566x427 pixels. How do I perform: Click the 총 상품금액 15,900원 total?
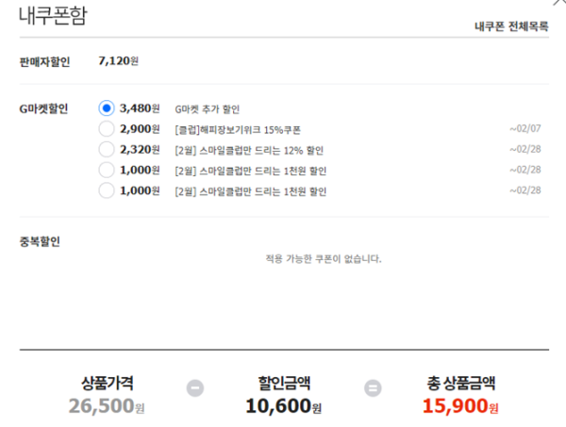(460, 406)
